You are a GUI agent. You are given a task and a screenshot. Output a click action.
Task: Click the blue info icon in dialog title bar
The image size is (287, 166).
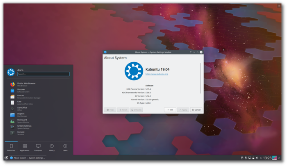pos(105,52)
